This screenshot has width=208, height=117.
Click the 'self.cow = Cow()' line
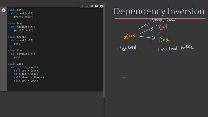click(26, 81)
